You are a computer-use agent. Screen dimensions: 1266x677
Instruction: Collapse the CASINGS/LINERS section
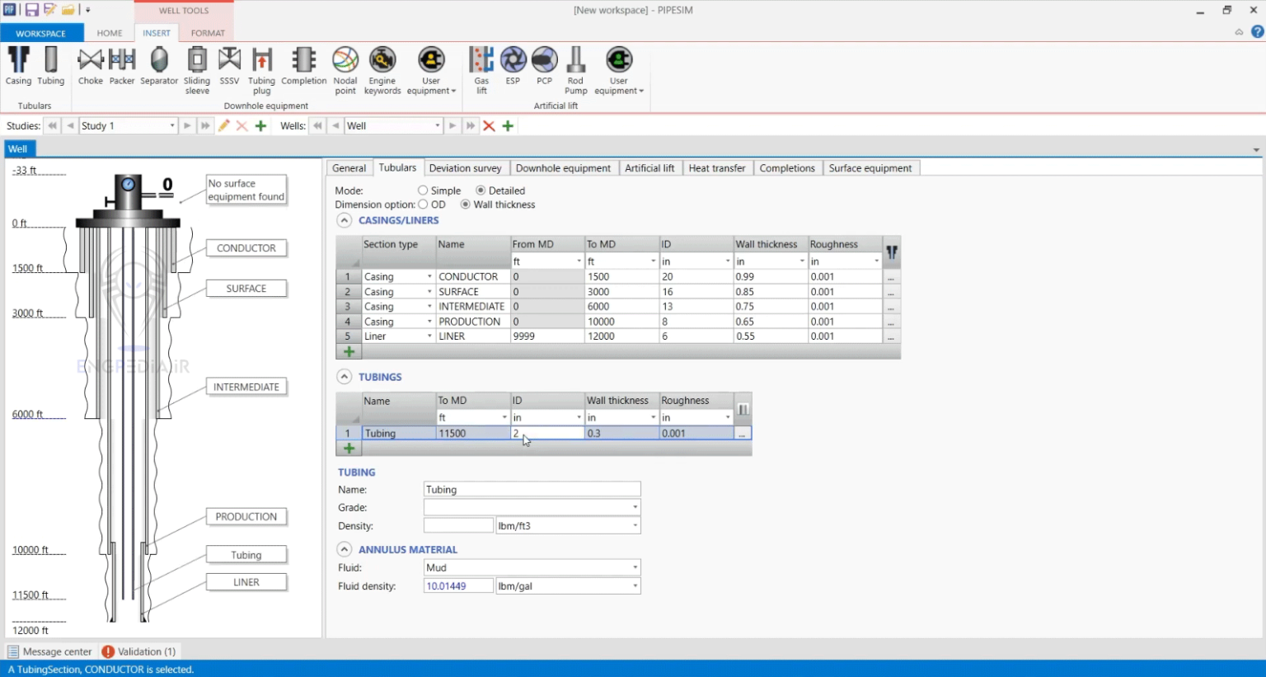(x=344, y=220)
